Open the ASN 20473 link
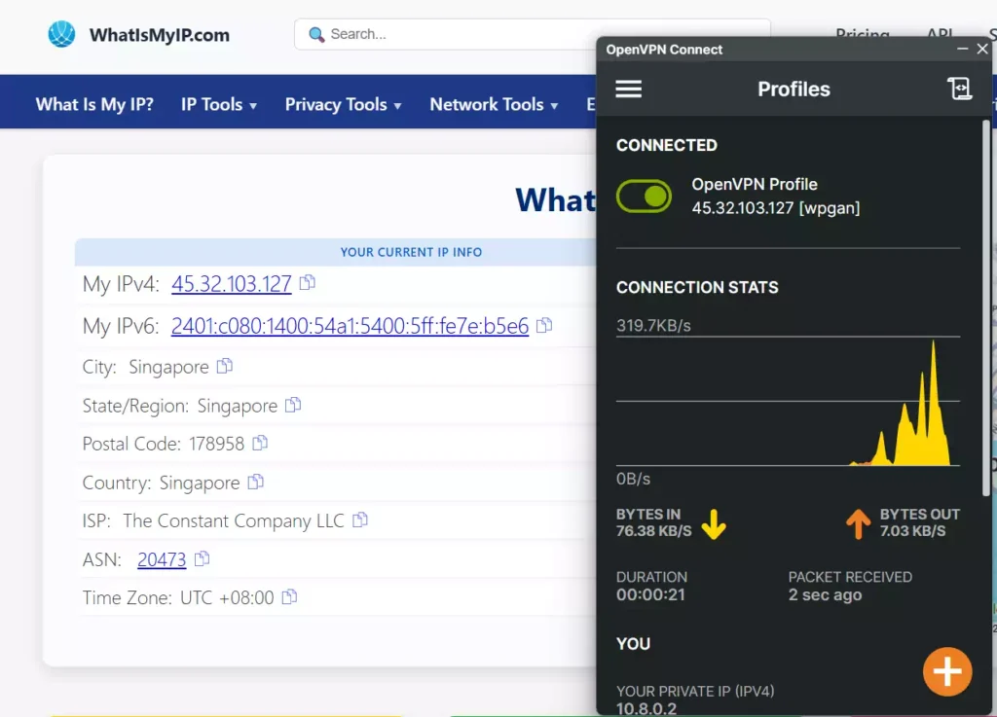Screen dimensions: 997x717 pyautogui.click(x=162, y=559)
